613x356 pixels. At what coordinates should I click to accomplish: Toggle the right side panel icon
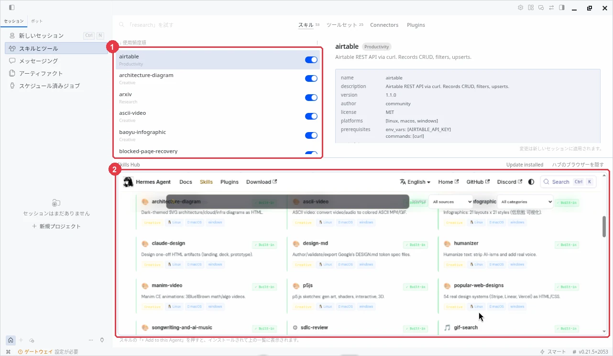pos(562,8)
